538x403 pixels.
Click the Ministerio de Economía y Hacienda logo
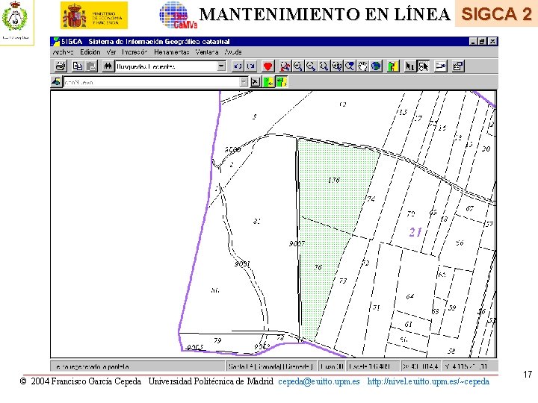pyautogui.click(x=94, y=15)
